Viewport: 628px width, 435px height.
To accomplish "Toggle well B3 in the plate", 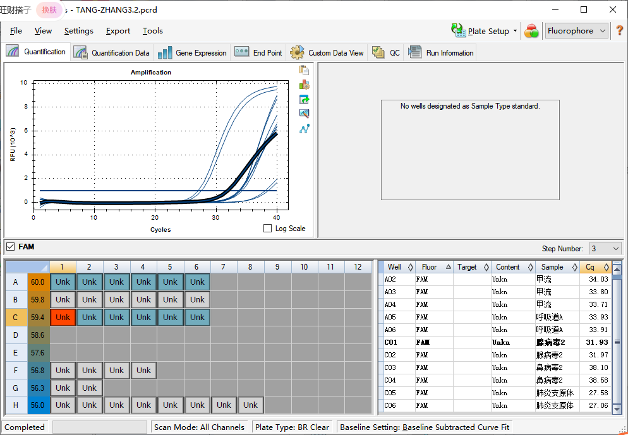I will tap(116, 299).
